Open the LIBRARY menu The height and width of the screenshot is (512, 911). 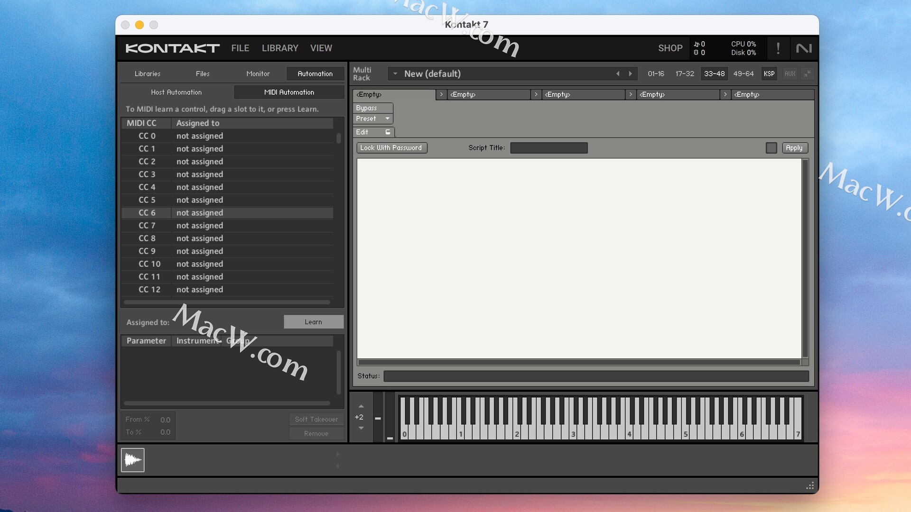[x=280, y=48]
